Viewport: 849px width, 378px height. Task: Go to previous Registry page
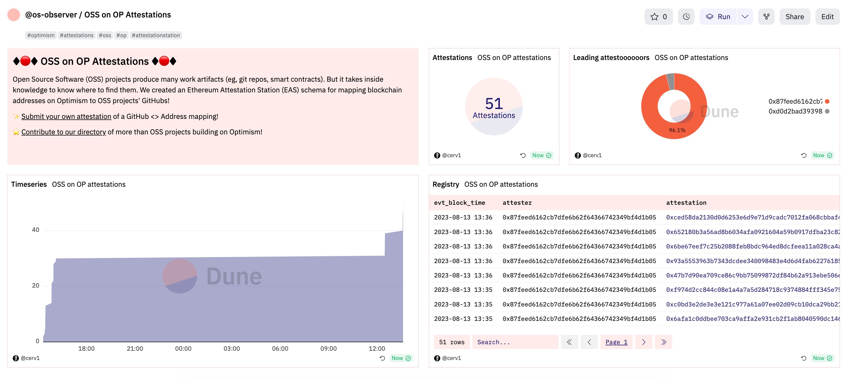click(x=589, y=342)
